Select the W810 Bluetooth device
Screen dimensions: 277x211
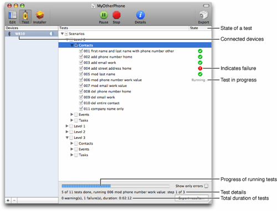(x=32, y=34)
